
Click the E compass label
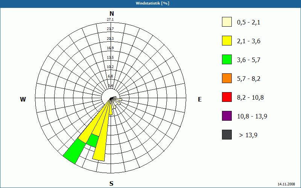(200, 99)
